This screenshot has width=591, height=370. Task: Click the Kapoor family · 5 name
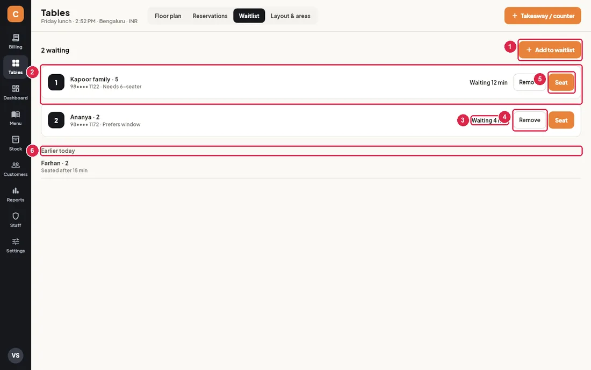tap(94, 79)
